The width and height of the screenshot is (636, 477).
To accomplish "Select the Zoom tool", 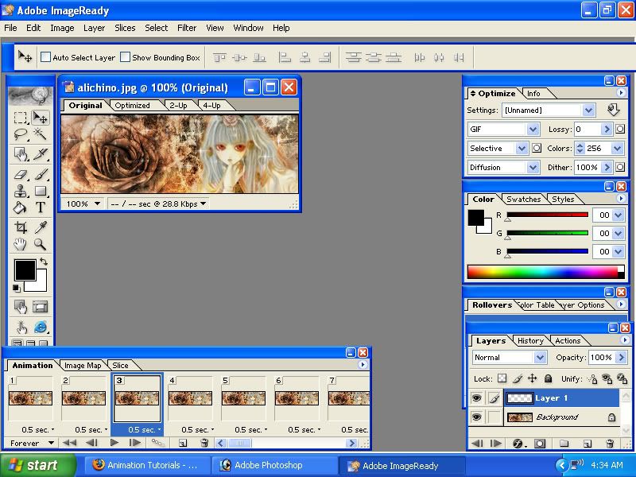I will (41, 244).
